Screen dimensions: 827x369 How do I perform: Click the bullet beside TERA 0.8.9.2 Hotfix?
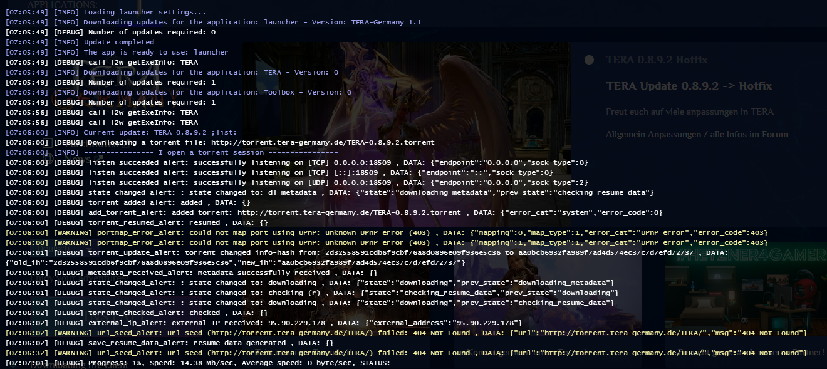(589, 60)
